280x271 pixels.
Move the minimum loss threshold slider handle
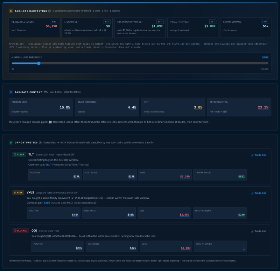pos(39,63)
